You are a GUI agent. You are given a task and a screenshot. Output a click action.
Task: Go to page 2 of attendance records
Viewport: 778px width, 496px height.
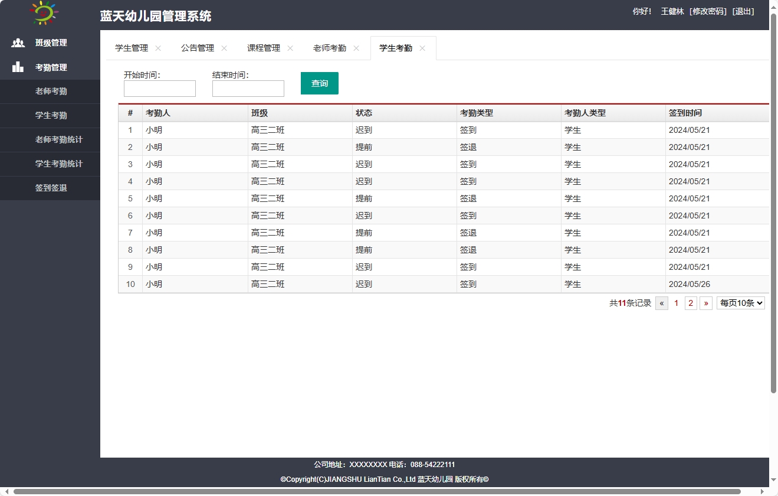pyautogui.click(x=690, y=302)
